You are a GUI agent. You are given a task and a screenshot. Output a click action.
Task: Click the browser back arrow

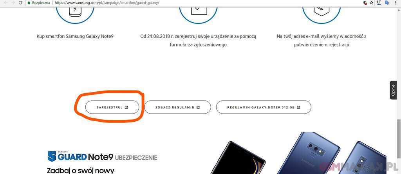[x=6, y=3]
